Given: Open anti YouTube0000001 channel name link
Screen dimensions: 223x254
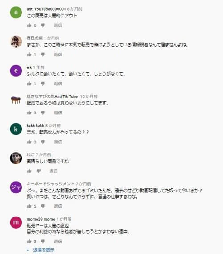Looking at the screenshot, I should pos(46,9).
